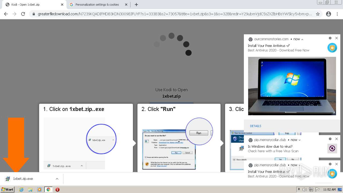Click the Chrome taskbar icon
The image size is (343, 193).
point(49,190)
